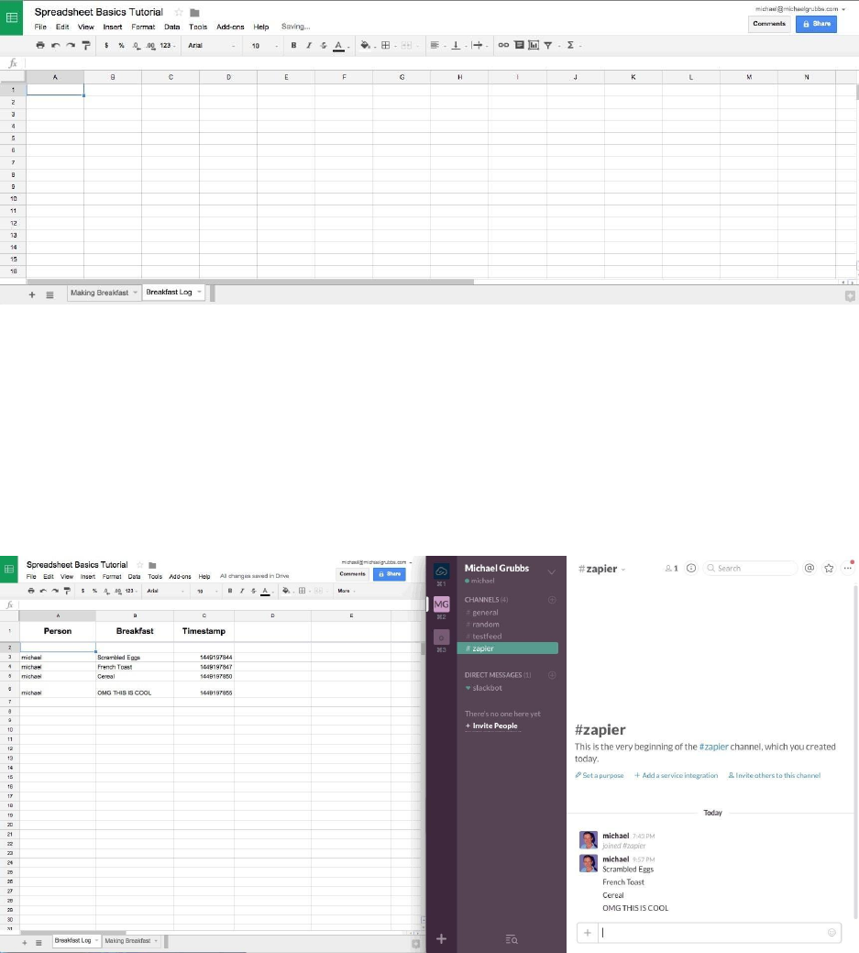
Task: Click Insert chart icon in upper Sheets window
Action: pos(534,45)
